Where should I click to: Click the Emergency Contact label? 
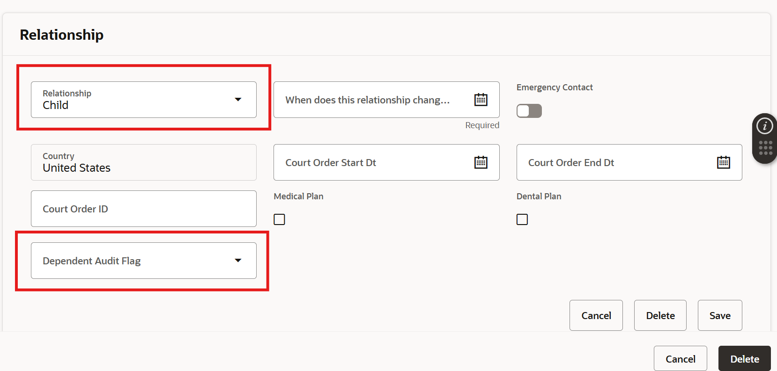pyautogui.click(x=555, y=87)
